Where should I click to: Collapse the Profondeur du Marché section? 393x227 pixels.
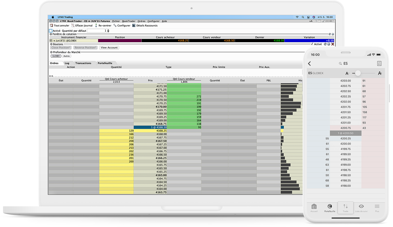point(51,52)
